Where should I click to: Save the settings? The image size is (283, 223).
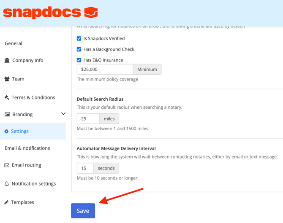point(83,211)
